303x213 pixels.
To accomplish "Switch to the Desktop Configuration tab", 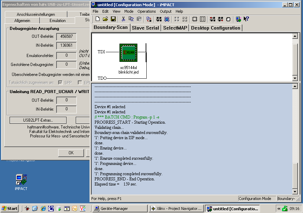I will point(216,28).
